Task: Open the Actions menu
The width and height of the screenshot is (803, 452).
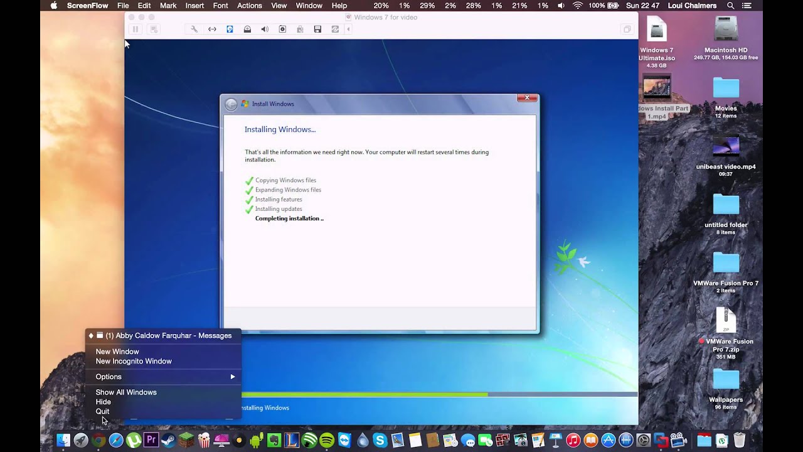Action: pyautogui.click(x=249, y=6)
